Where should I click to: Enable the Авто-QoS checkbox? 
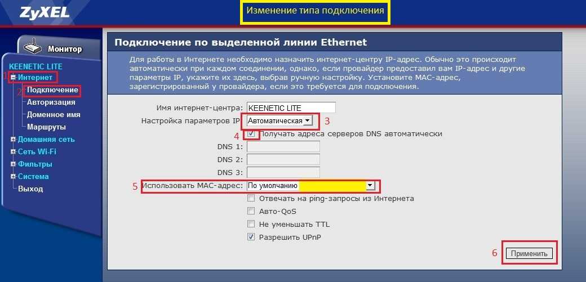(251, 211)
